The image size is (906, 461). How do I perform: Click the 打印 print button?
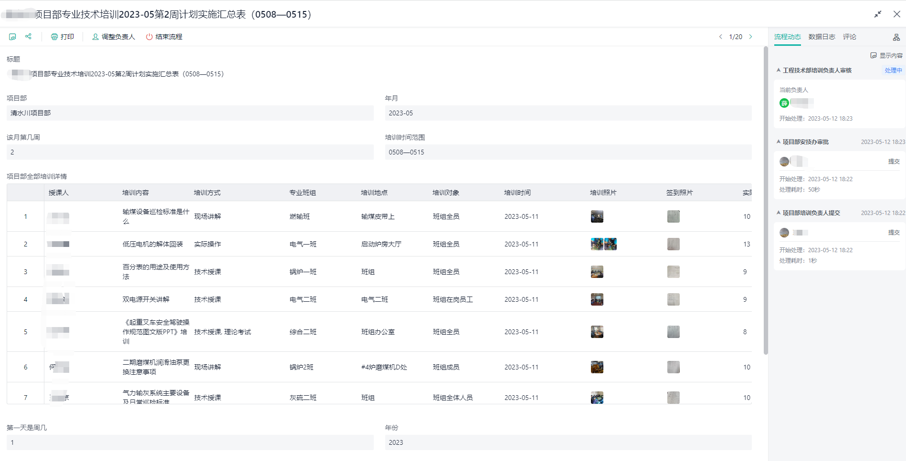coord(63,37)
